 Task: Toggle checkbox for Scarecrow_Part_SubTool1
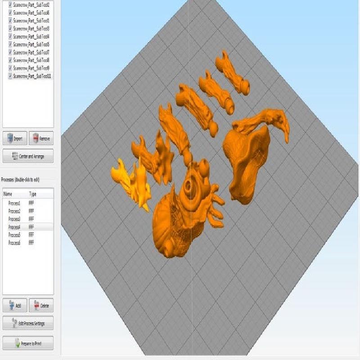10,21
